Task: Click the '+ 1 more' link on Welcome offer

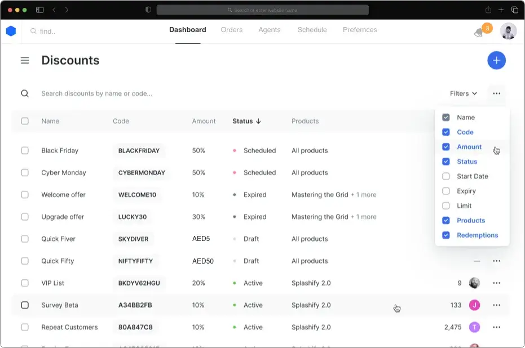Action: [363, 195]
